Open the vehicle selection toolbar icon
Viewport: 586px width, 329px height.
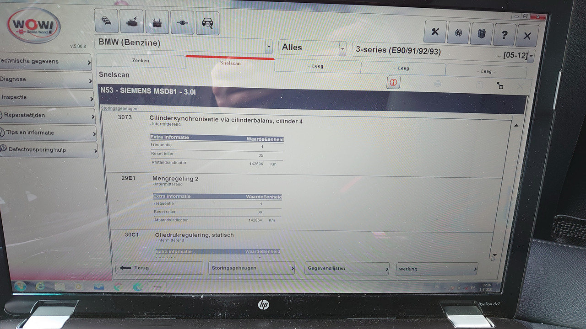[x=106, y=21]
